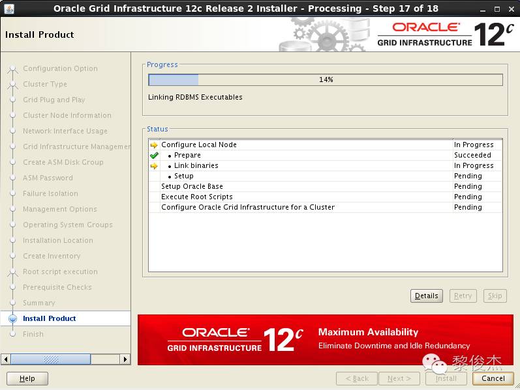520x390 pixels.
Task: Click the green checkmark beside Prepare
Action: pos(154,155)
